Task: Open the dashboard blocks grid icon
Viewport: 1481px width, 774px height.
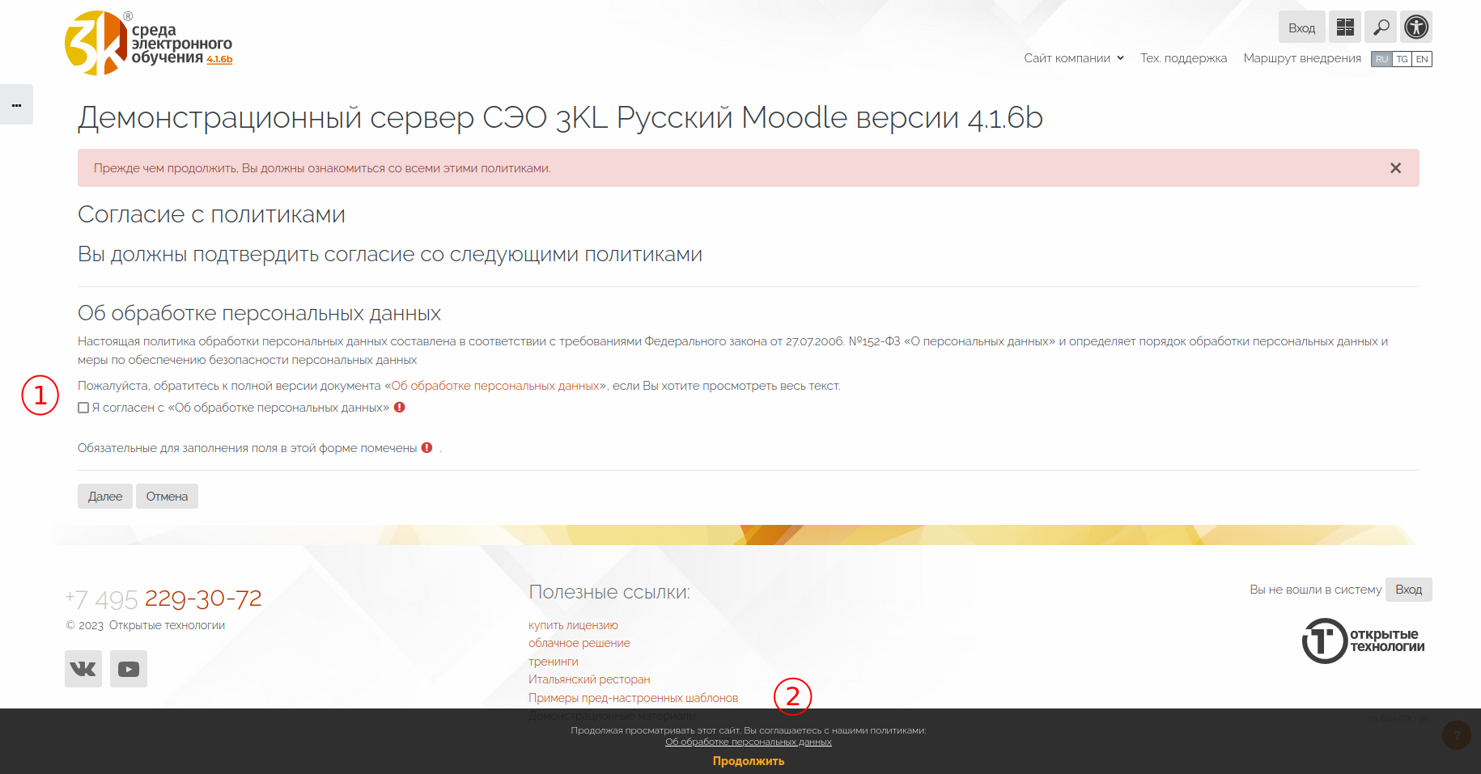Action: pyautogui.click(x=1344, y=27)
